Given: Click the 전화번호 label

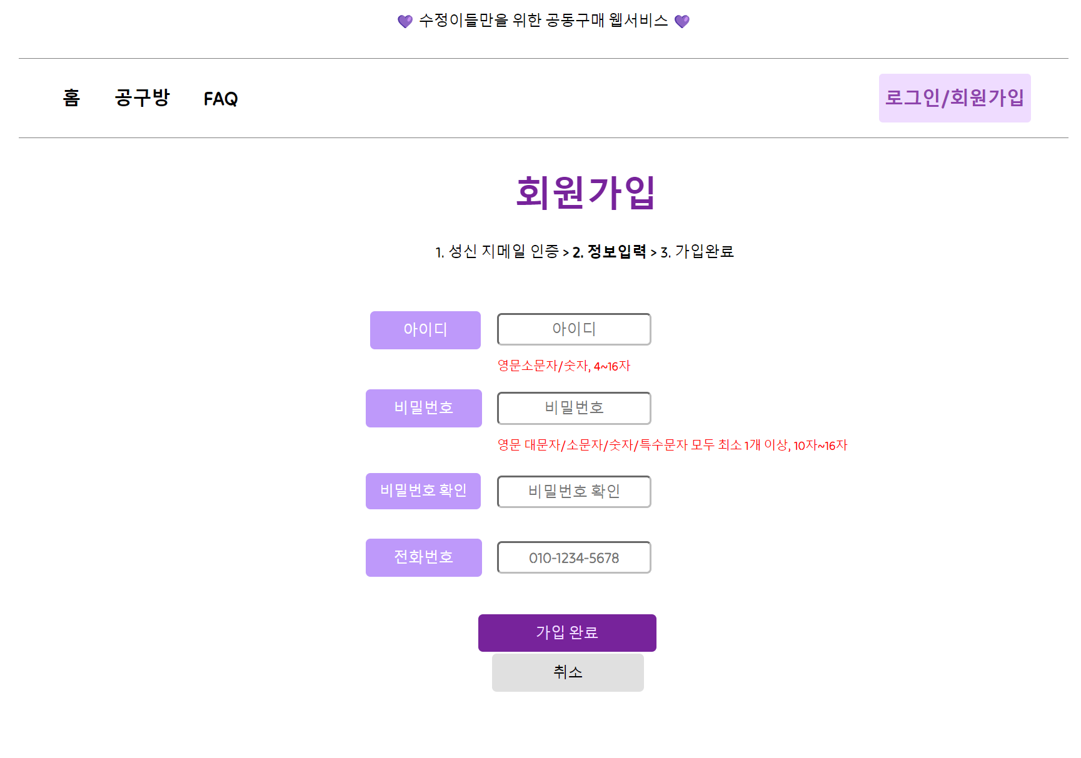Looking at the screenshot, I should tap(423, 557).
